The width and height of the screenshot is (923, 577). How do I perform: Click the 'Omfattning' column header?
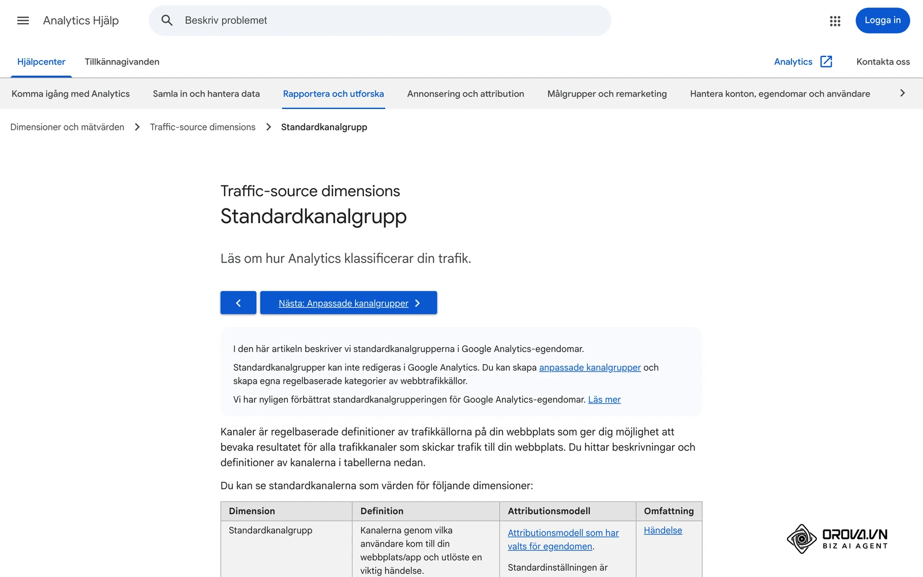click(669, 511)
